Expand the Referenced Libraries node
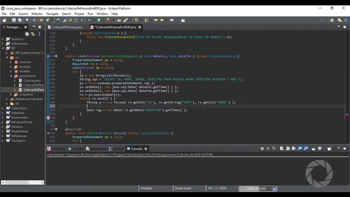 7,99
